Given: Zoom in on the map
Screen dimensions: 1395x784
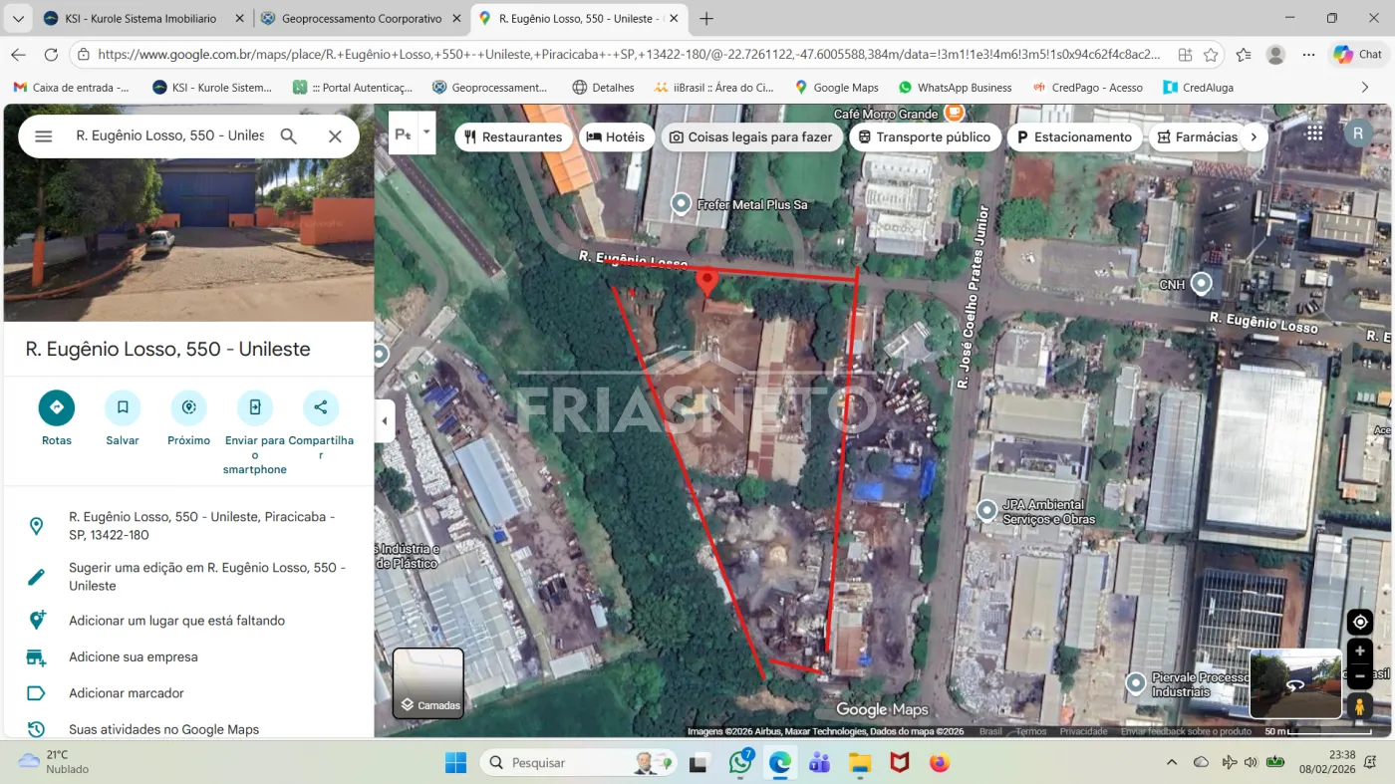Looking at the screenshot, I should tap(1360, 652).
